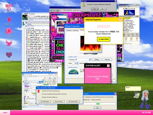Click the taskbar clock showing 04:18 PM
The width and height of the screenshot is (153, 115).
(146, 112)
